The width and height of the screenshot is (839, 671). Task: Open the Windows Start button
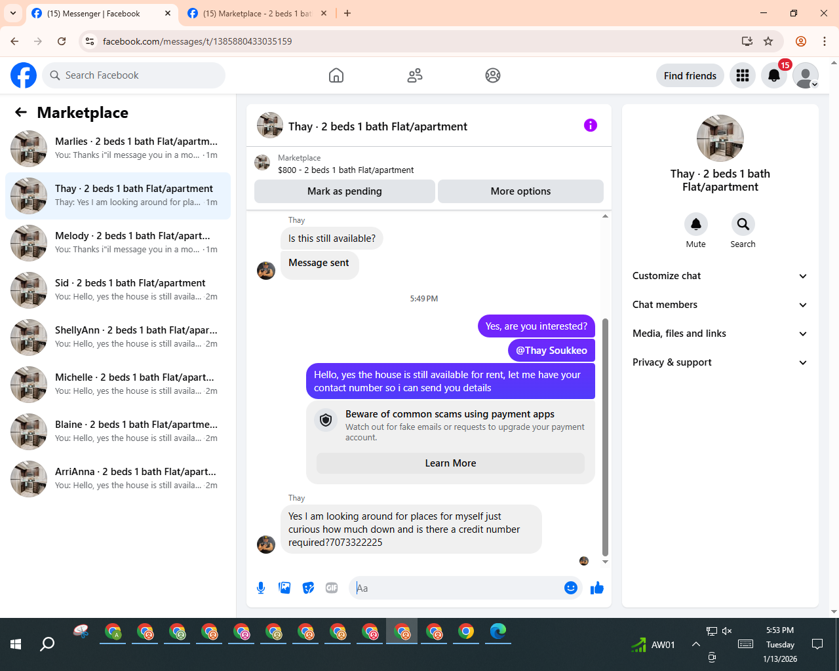pos(16,644)
